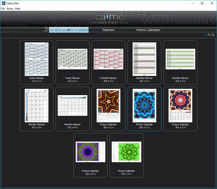Image resolution: width=217 pixels, height=189 pixels.
Task: Switch to the Picture Calendars tab
Action: pyautogui.click(x=148, y=30)
